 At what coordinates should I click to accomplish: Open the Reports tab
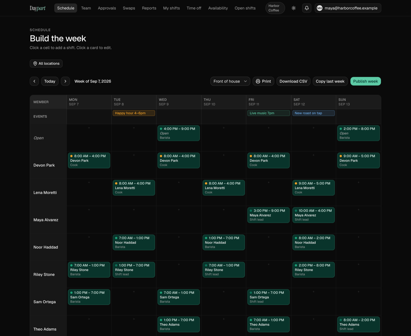point(149,8)
